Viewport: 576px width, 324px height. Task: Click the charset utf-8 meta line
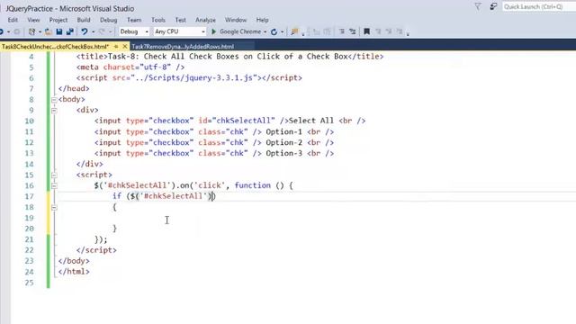tap(130, 67)
